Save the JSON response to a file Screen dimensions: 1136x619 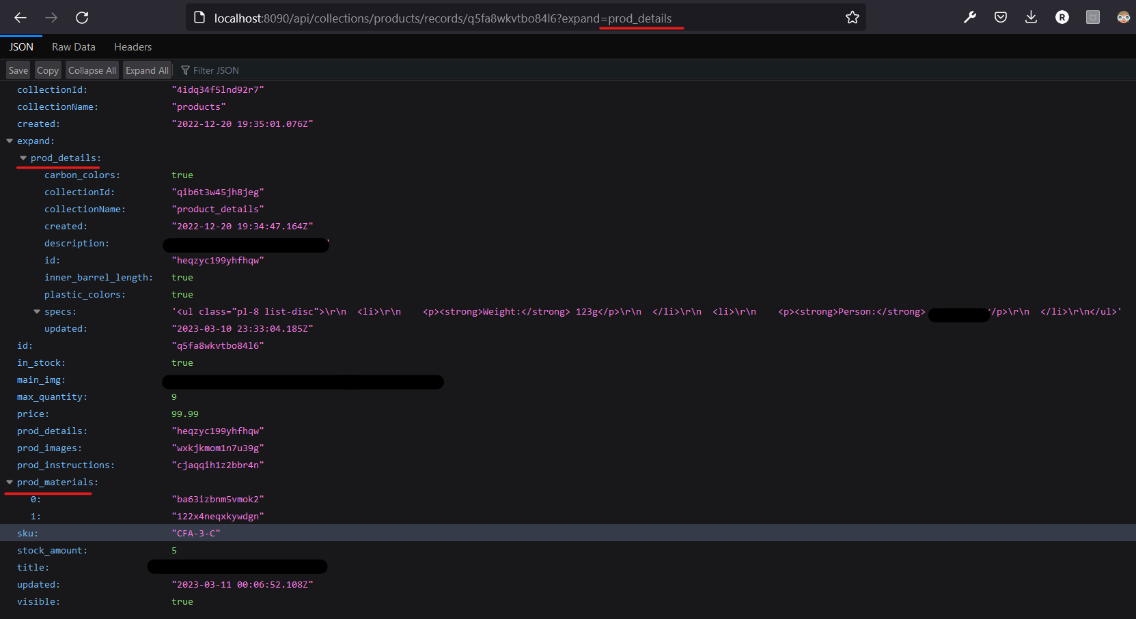pos(18,70)
